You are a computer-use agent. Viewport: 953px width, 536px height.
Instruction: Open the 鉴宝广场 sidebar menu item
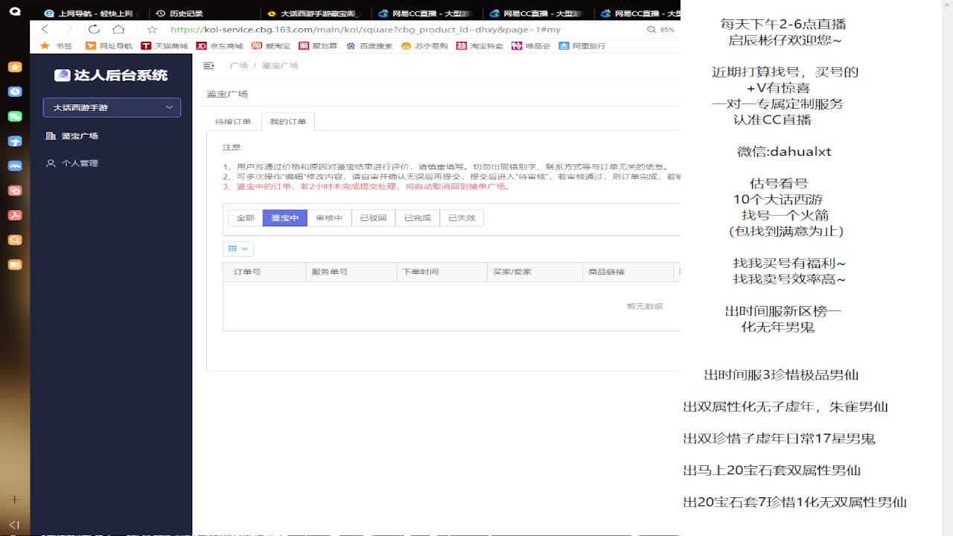pos(72,136)
